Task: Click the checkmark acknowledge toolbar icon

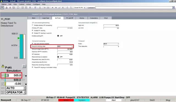Action: click(x=59, y=8)
